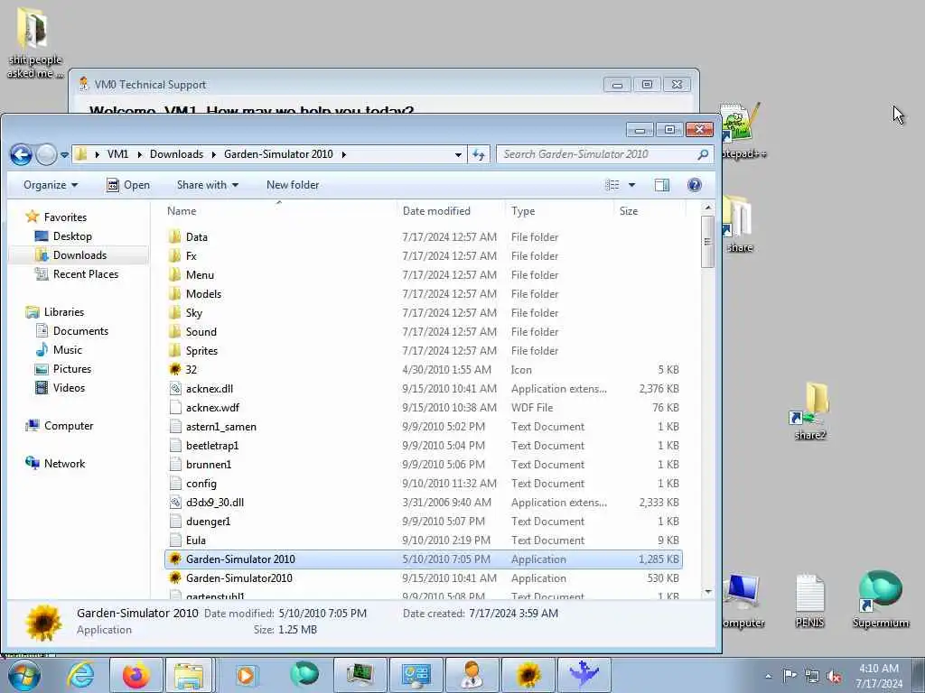
Task: Open Explorer help question mark icon
Action: pos(695,185)
